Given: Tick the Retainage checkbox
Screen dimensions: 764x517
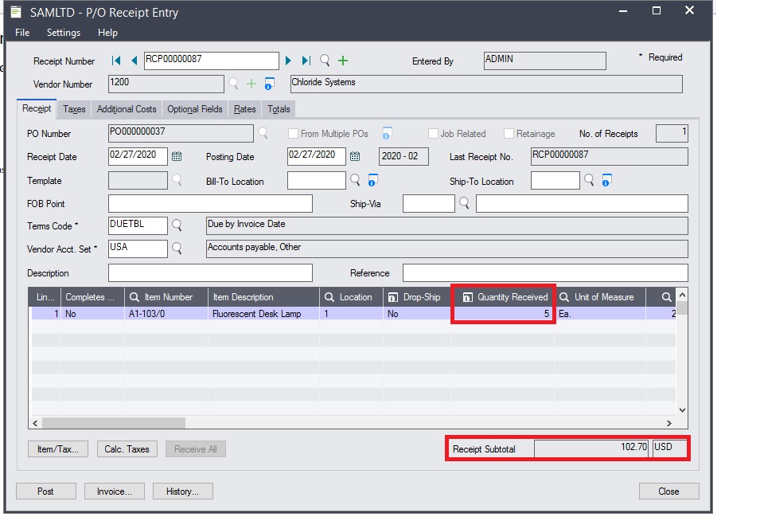Looking at the screenshot, I should tap(509, 133).
